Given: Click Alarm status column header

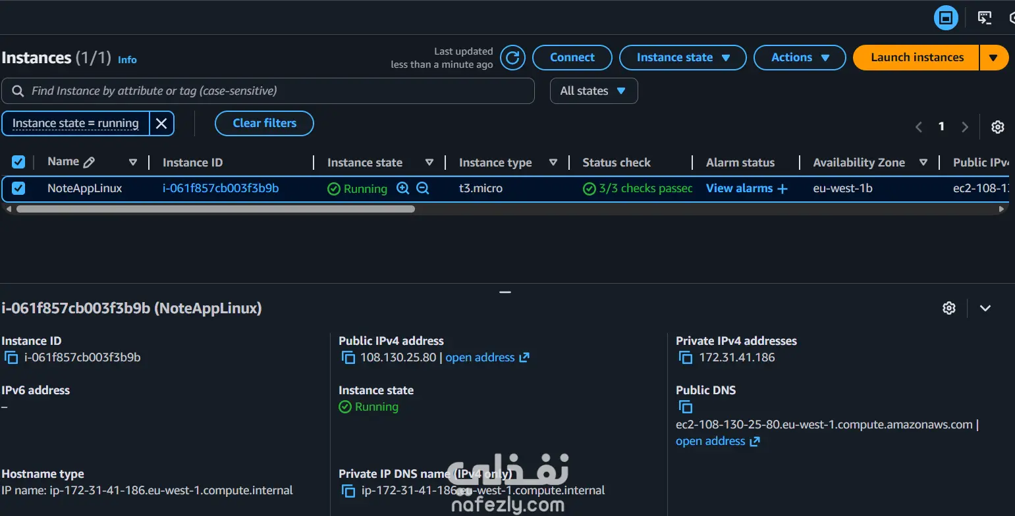Looking at the screenshot, I should click(740, 162).
